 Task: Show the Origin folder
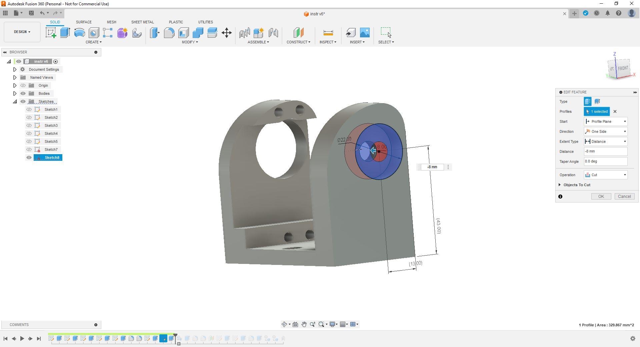(23, 85)
